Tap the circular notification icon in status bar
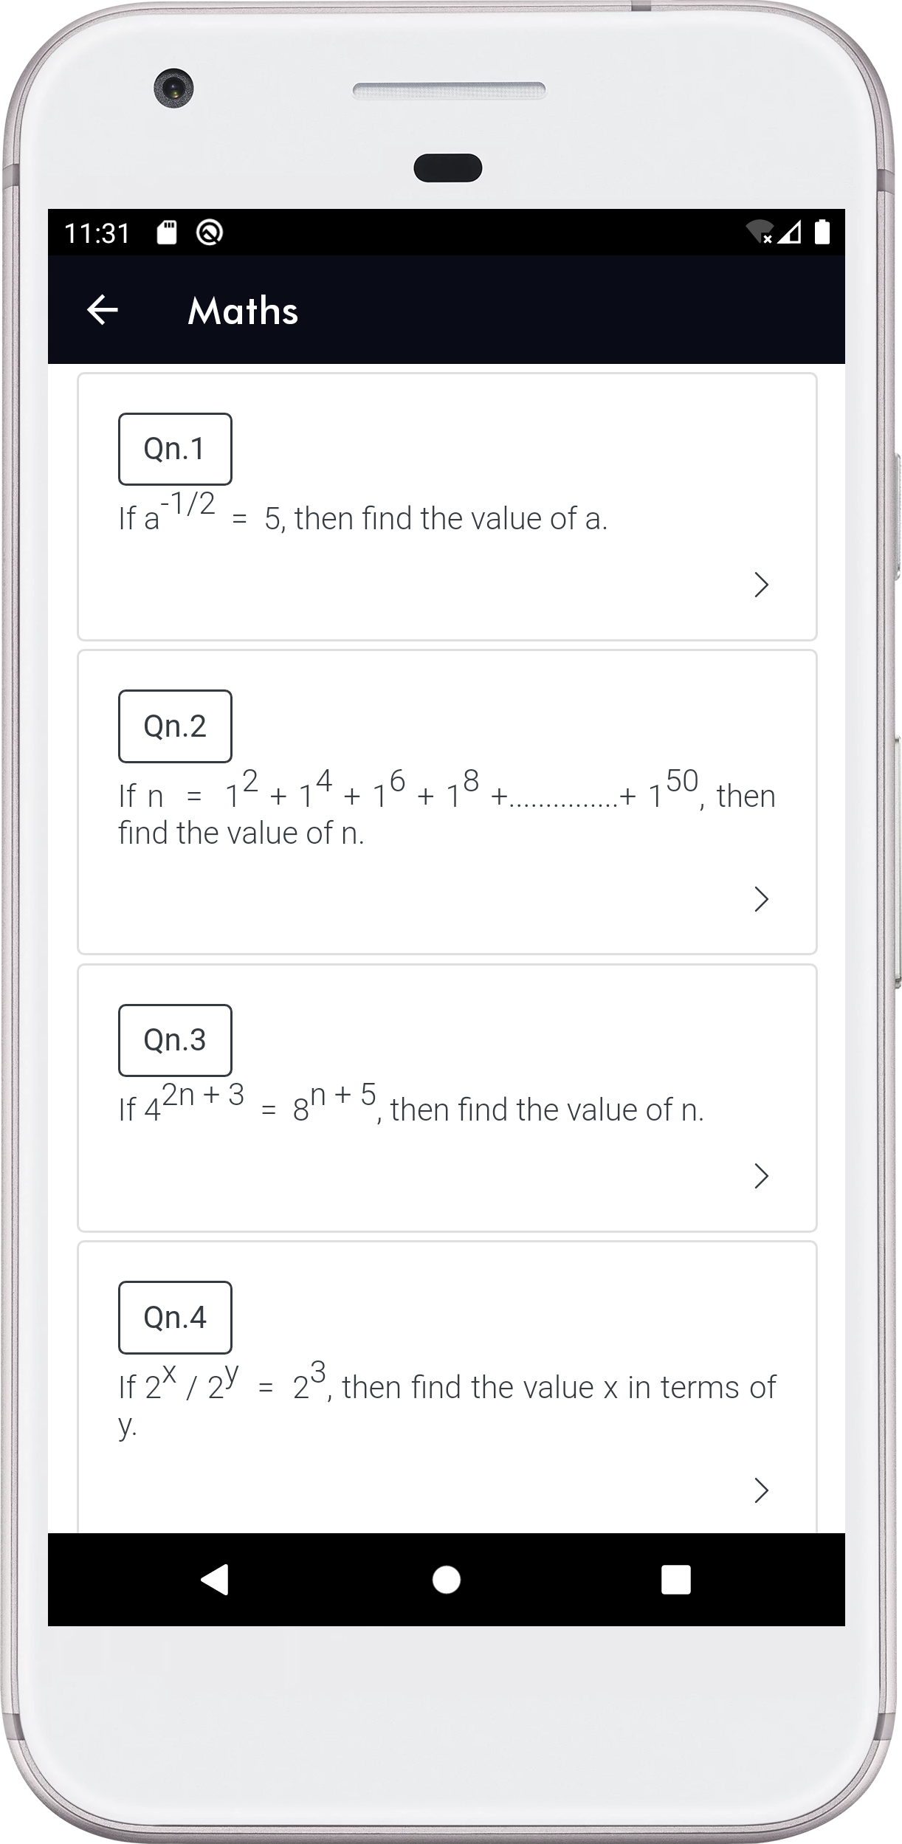 210,233
